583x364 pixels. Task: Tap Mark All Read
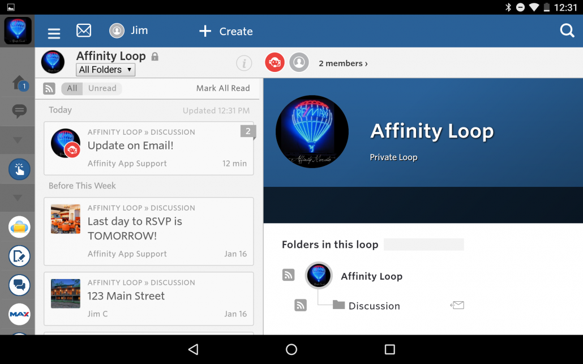(x=223, y=88)
